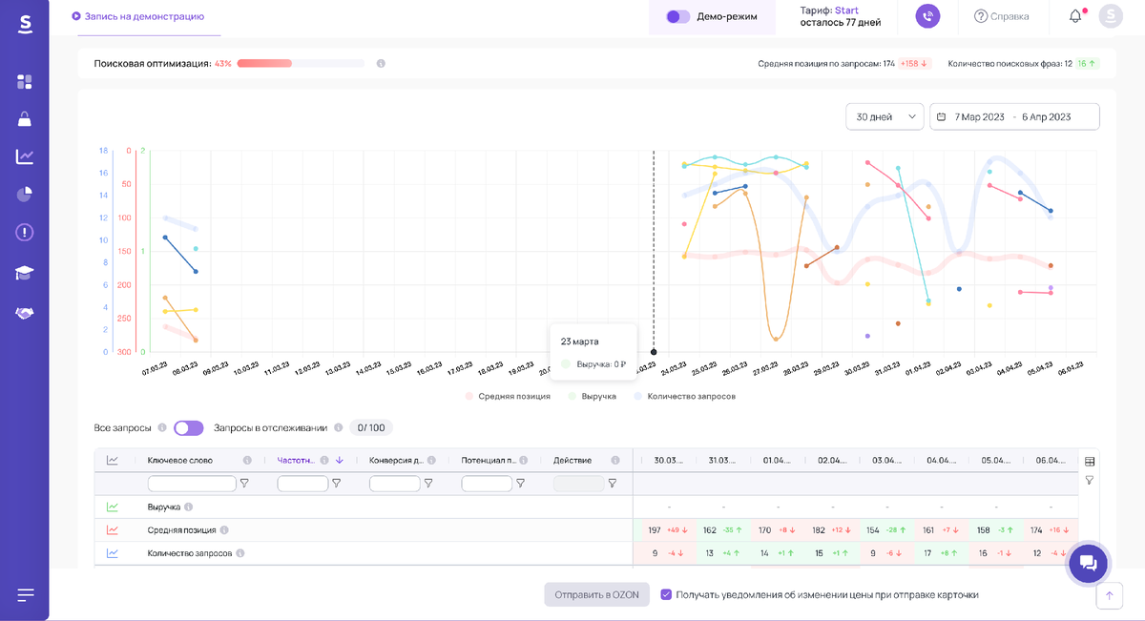Click the chart icon in the Выручка row
1145x621 pixels.
(112, 507)
